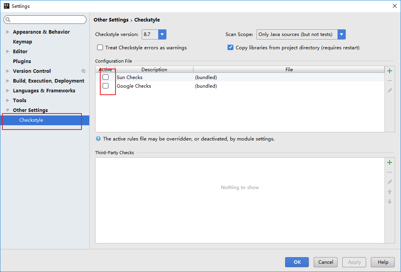The image size is (401, 272).
Task: Select the Editor category label
Action: pos(20,51)
